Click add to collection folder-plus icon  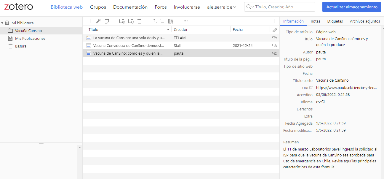click(122, 21)
